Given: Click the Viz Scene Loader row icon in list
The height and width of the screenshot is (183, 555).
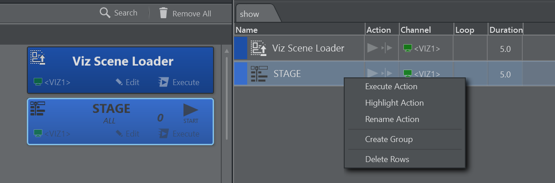Looking at the screenshot, I should click(x=258, y=48).
